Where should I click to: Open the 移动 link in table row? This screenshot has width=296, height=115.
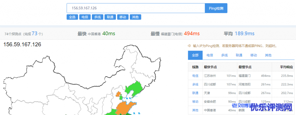coord(195,102)
